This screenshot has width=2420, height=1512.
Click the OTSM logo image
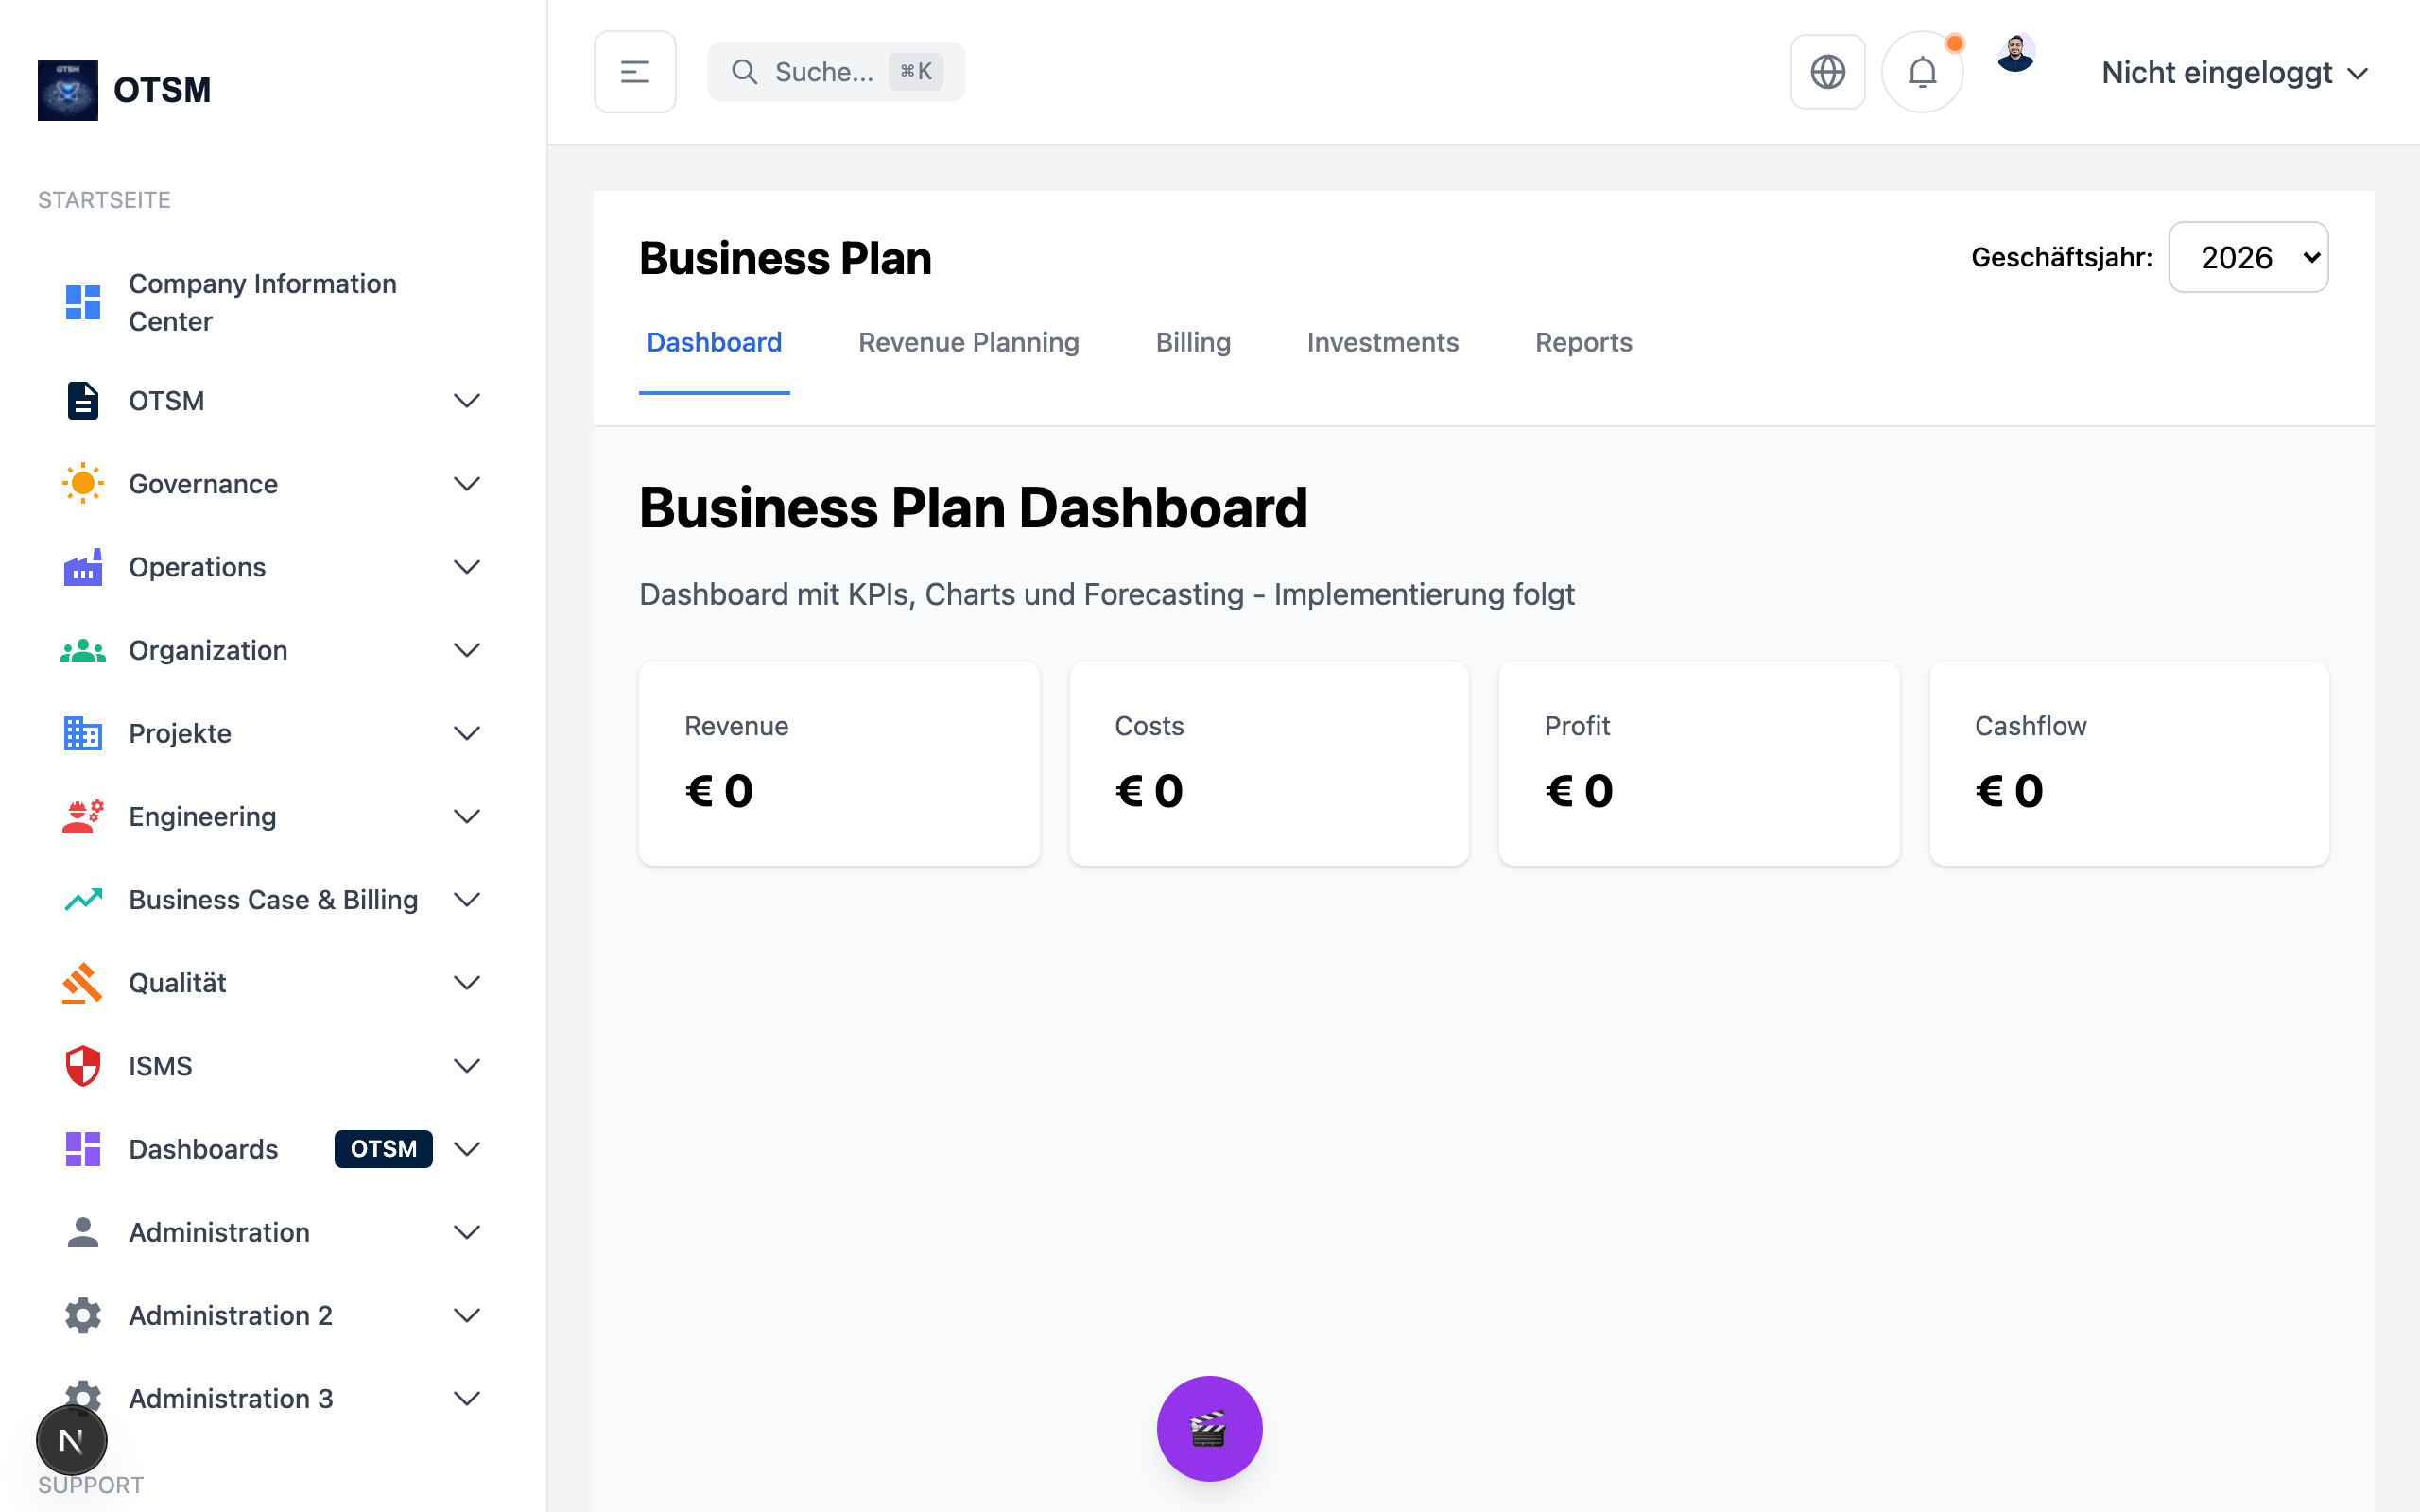(x=68, y=90)
